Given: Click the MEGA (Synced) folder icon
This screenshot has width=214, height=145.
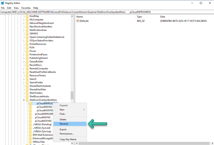Looking at the screenshot, I should click(x=30, y=128).
